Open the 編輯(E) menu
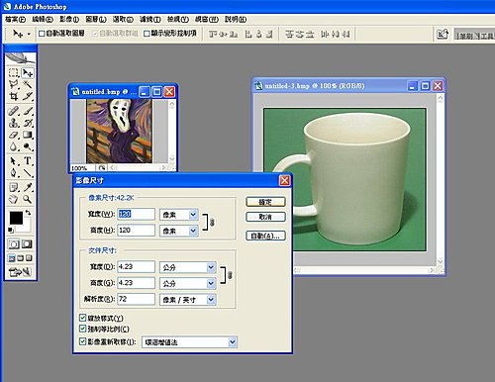The image size is (495, 382). [43, 20]
